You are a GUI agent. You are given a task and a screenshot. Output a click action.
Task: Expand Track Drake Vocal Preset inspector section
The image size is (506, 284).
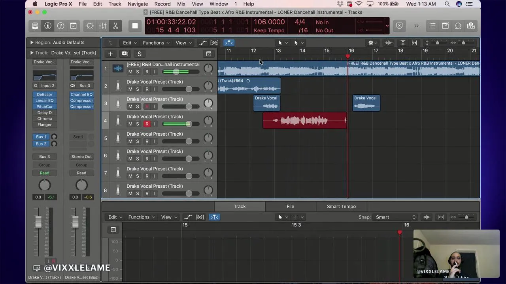[32, 52]
